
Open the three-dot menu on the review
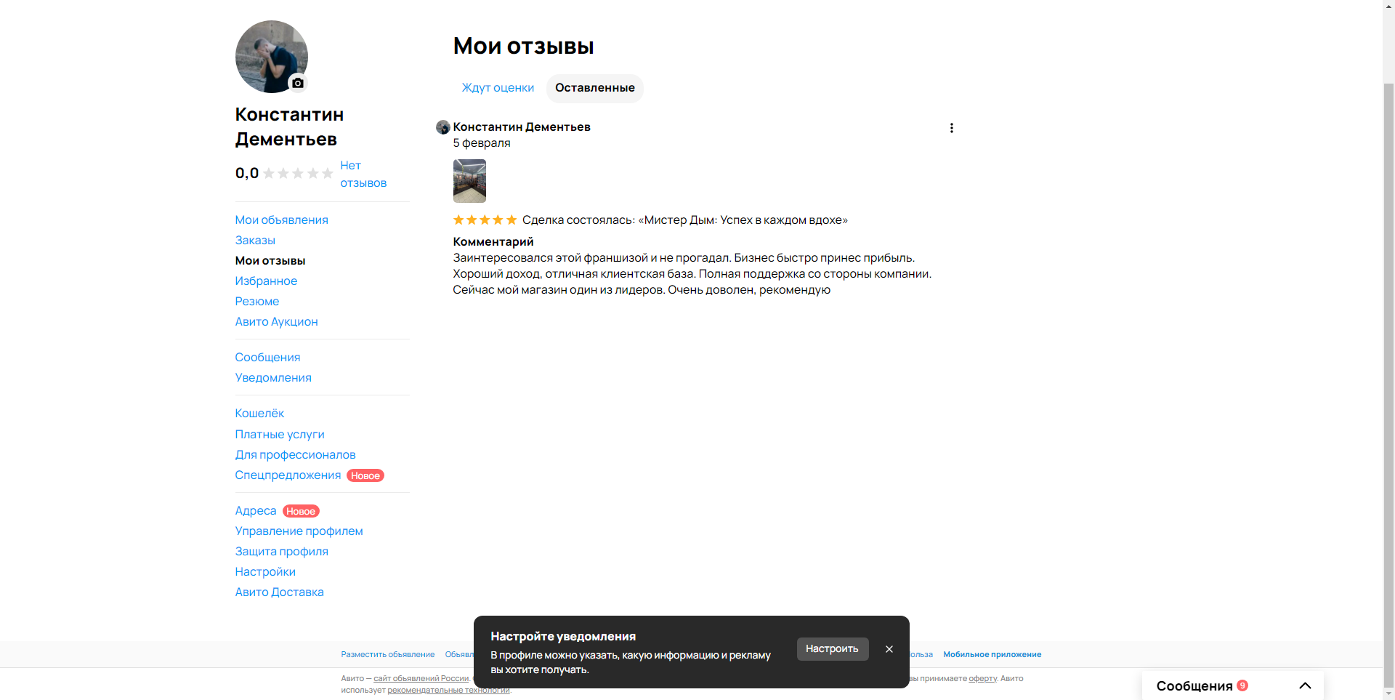point(951,128)
